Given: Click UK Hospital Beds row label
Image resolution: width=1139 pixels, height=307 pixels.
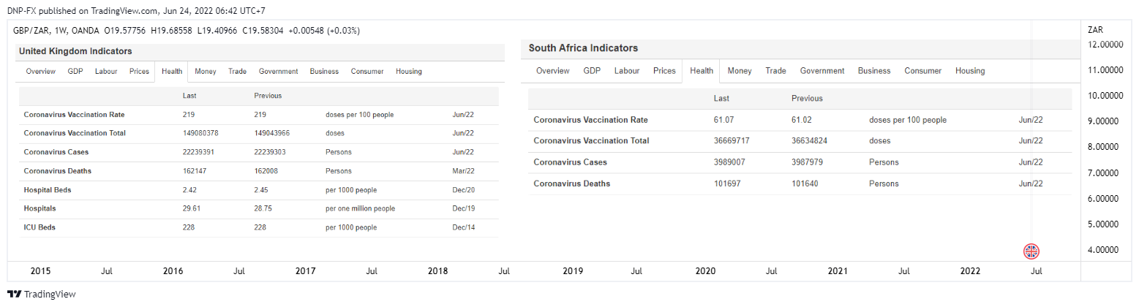Looking at the screenshot, I should [x=48, y=189].
